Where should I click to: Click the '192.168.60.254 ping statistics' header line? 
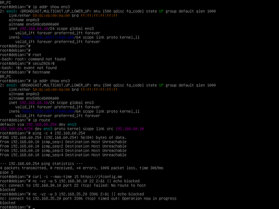(41, 164)
